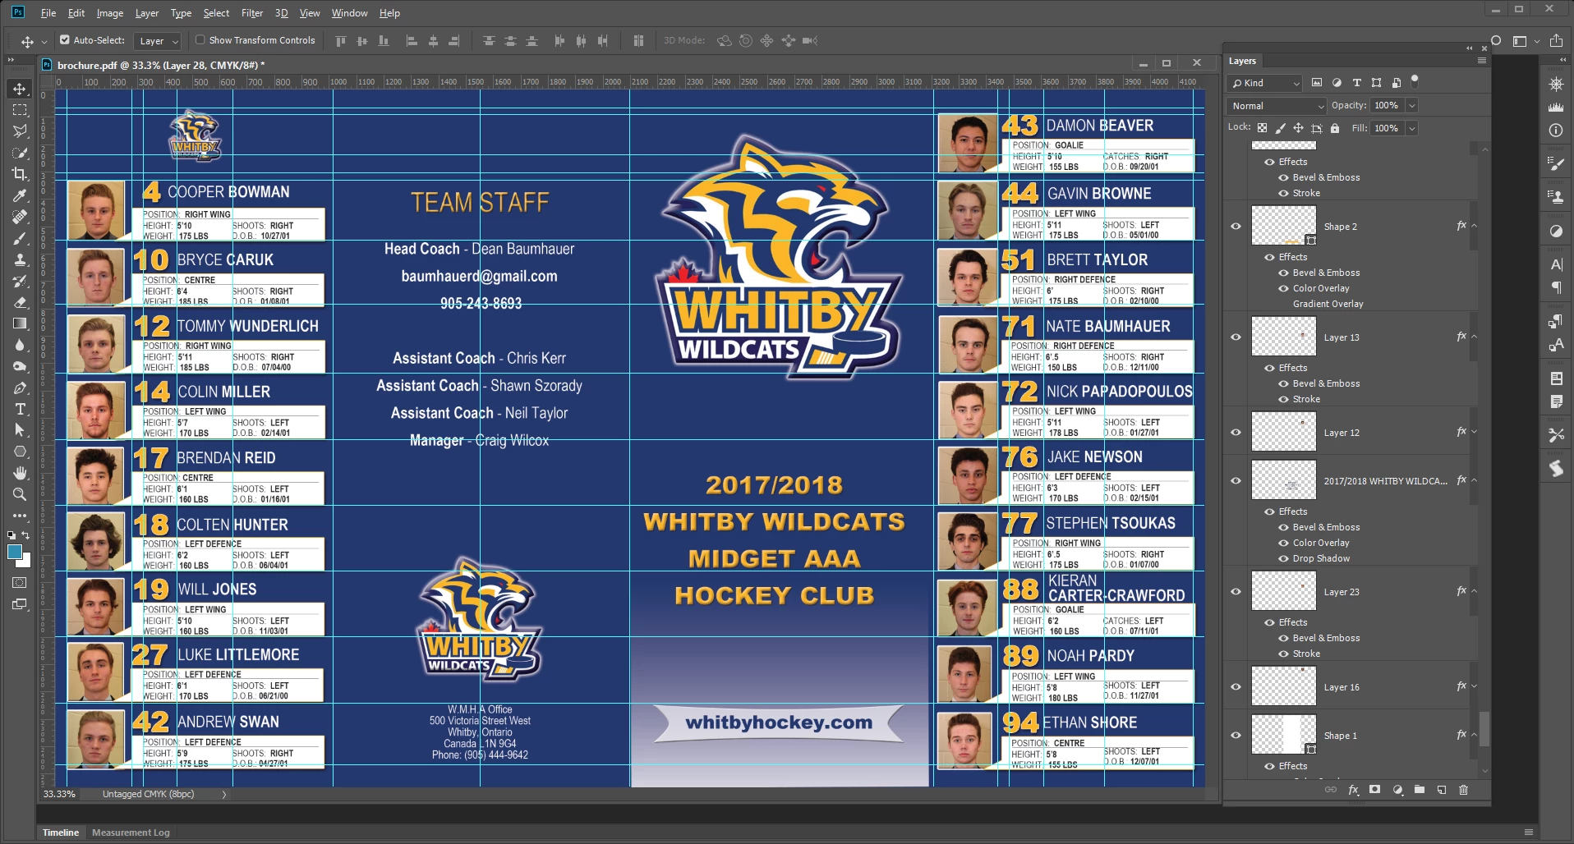Click the Lock all padlock icon
Screen dimensions: 1574x844
coord(1335,128)
